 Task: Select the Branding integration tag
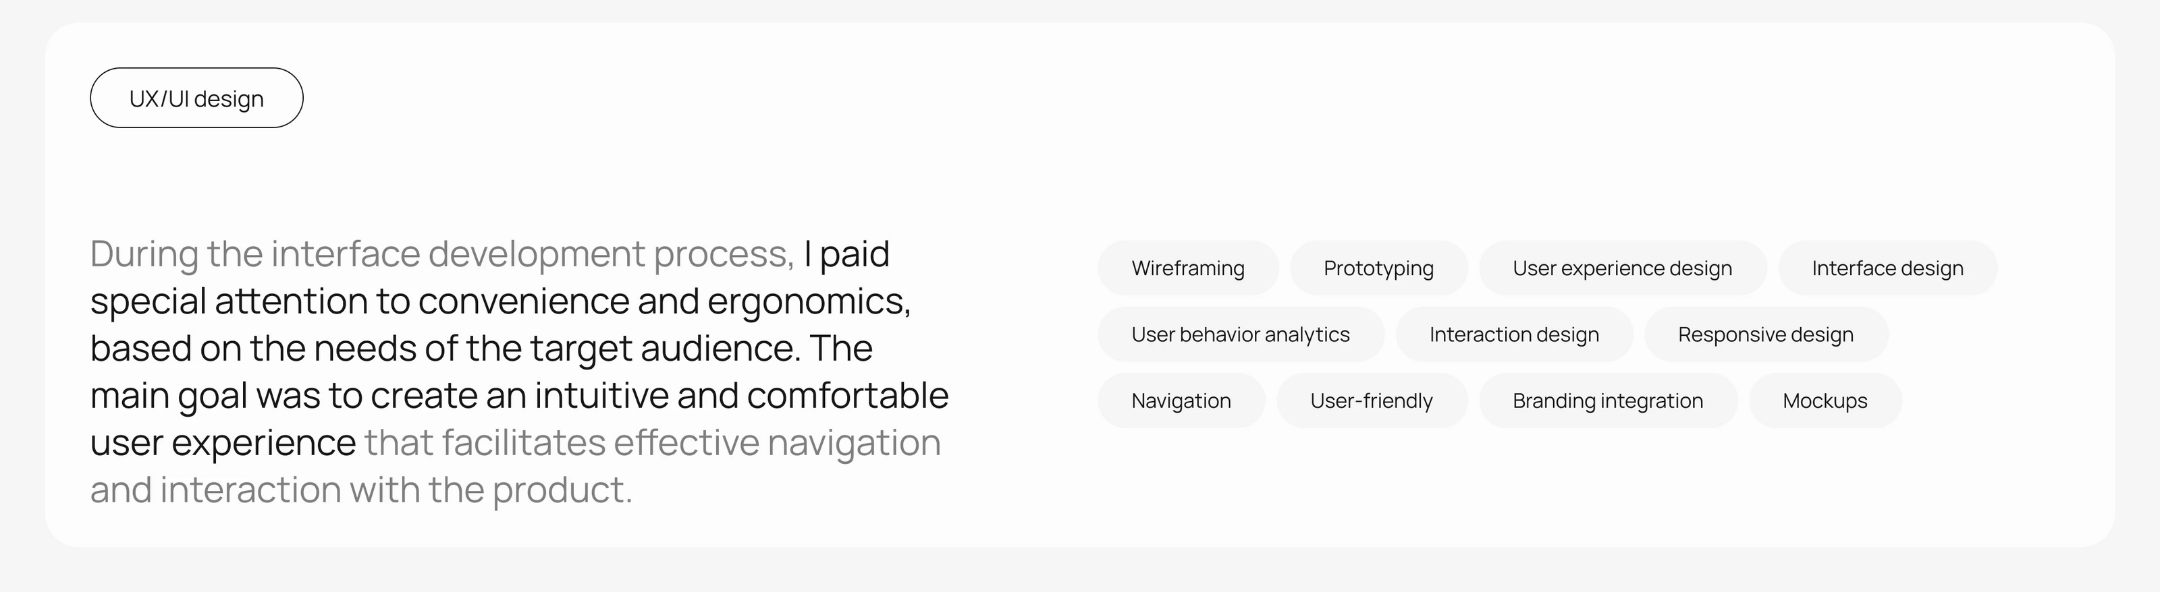(x=1607, y=401)
